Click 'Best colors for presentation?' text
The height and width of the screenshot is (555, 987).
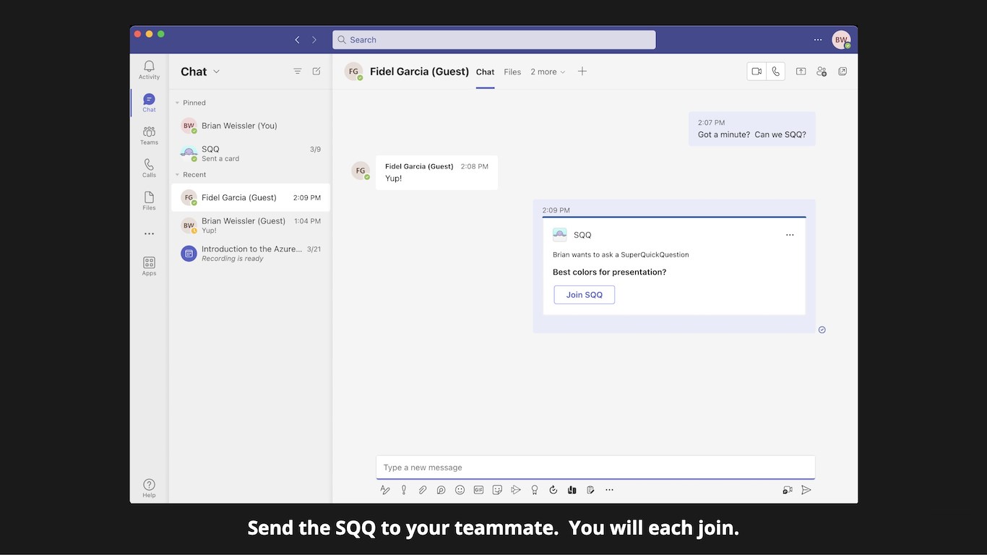pyautogui.click(x=610, y=272)
